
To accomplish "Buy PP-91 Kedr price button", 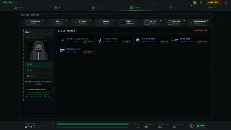I will point(202,42).
